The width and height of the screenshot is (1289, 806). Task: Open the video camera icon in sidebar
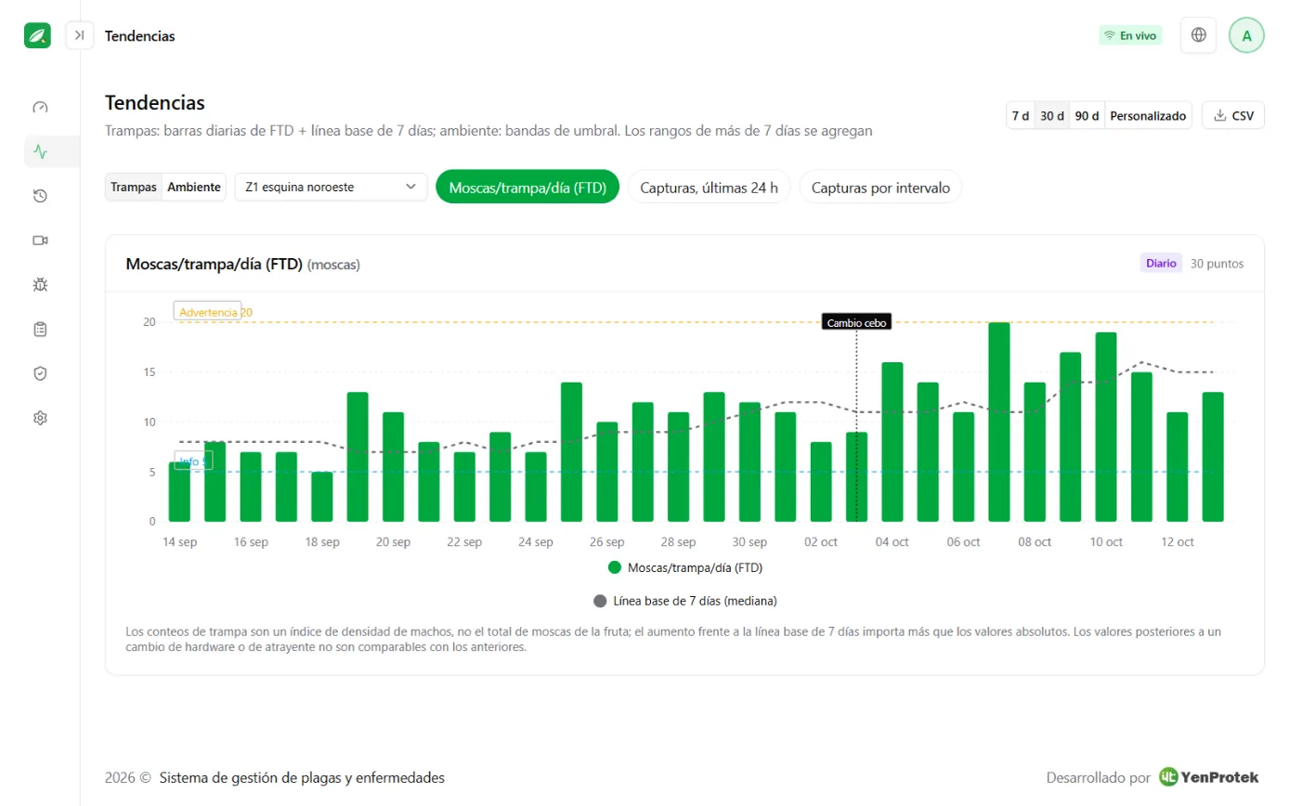[x=40, y=240]
